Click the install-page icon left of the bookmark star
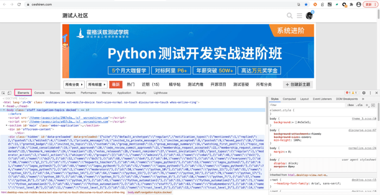The width and height of the screenshot is (380, 195). pos(299,4)
